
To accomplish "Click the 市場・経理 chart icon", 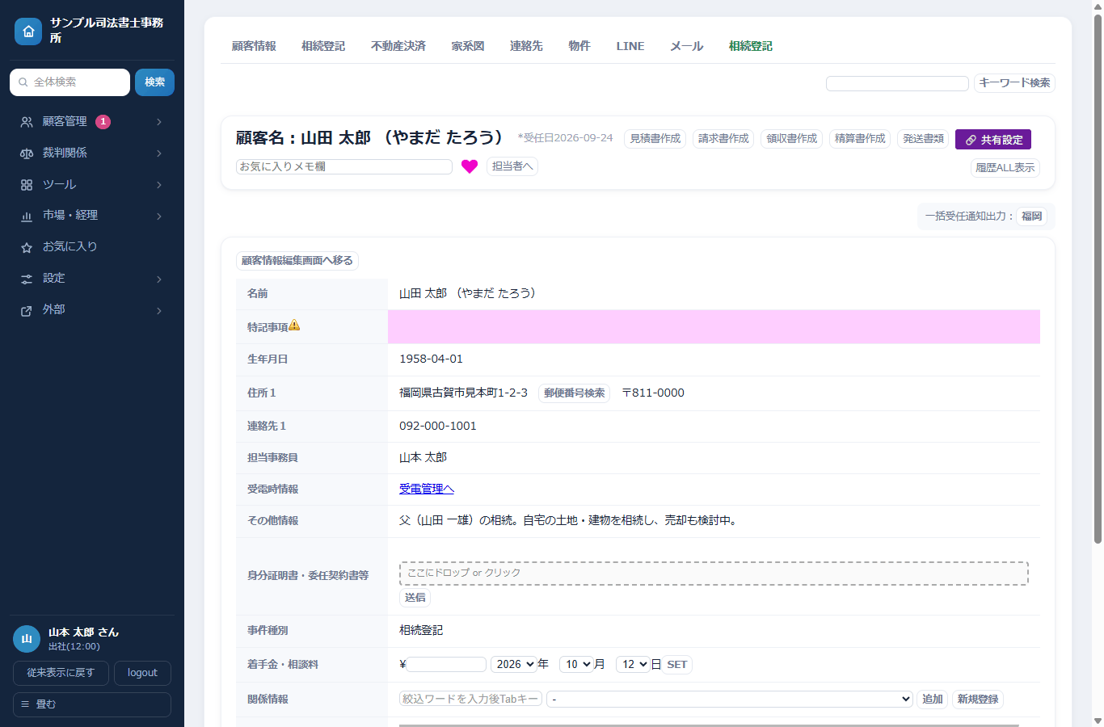I will 27,216.
